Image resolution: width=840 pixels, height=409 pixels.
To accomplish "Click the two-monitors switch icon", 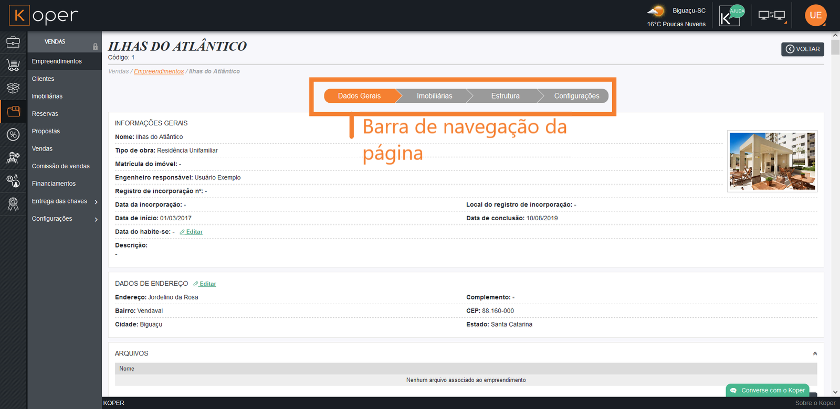I will pyautogui.click(x=771, y=16).
